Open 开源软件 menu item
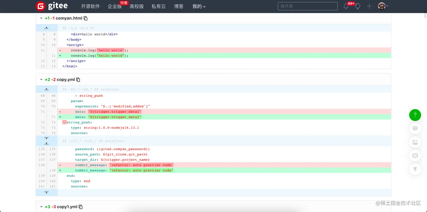Viewport: 427px width, 212px height. [90, 6]
